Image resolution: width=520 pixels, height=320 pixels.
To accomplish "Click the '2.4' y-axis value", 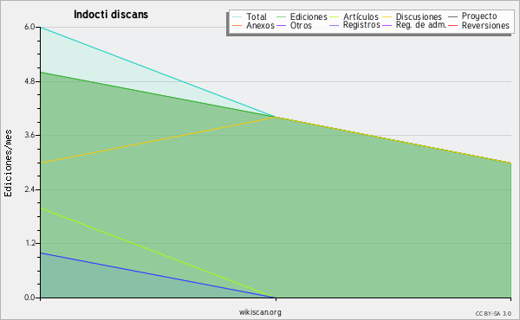I will pyautogui.click(x=29, y=189).
